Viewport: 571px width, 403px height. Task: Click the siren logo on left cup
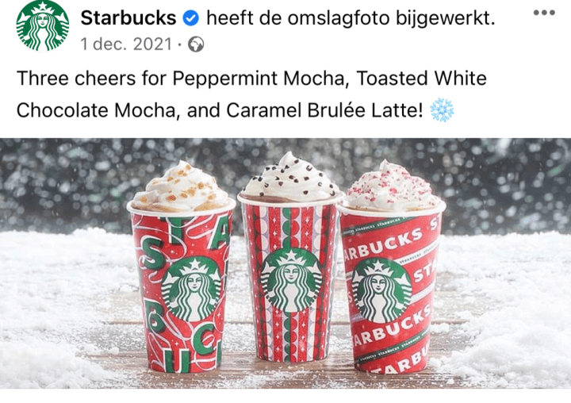(x=190, y=288)
